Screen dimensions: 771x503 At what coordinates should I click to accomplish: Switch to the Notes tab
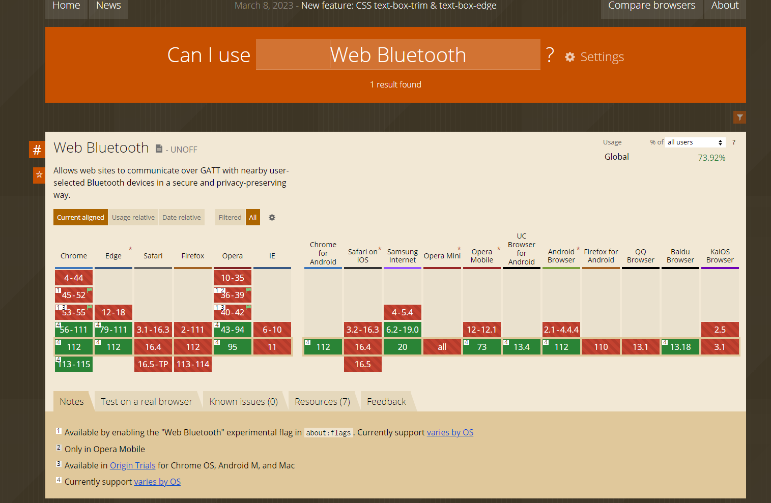72,401
